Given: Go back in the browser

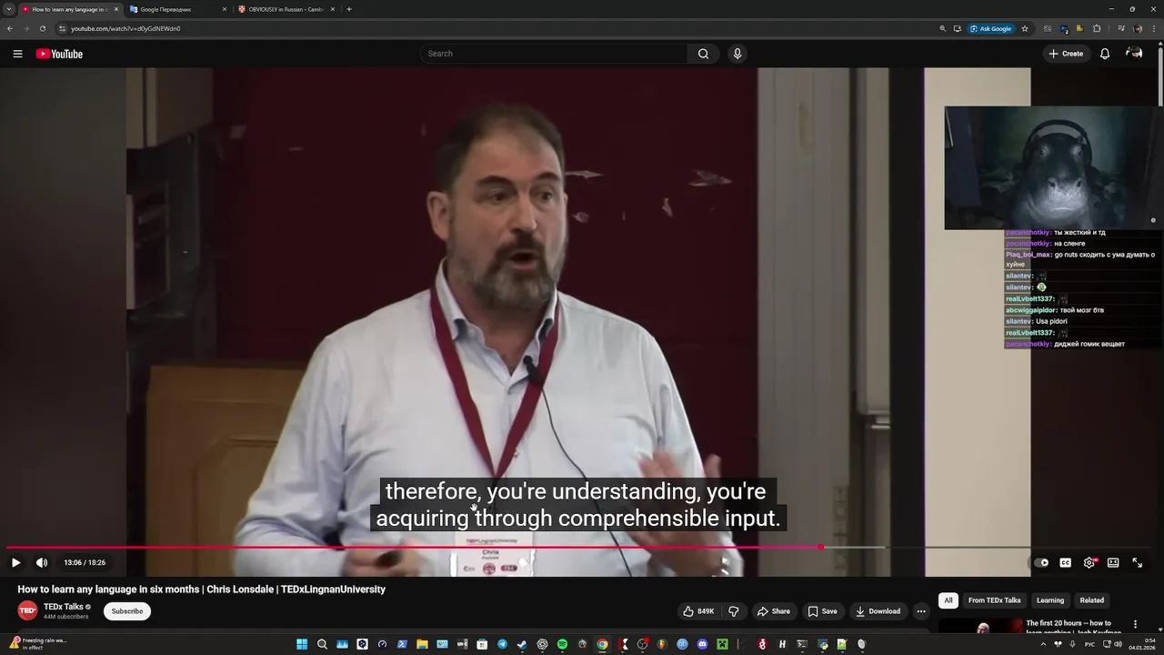Looking at the screenshot, I should [10, 28].
